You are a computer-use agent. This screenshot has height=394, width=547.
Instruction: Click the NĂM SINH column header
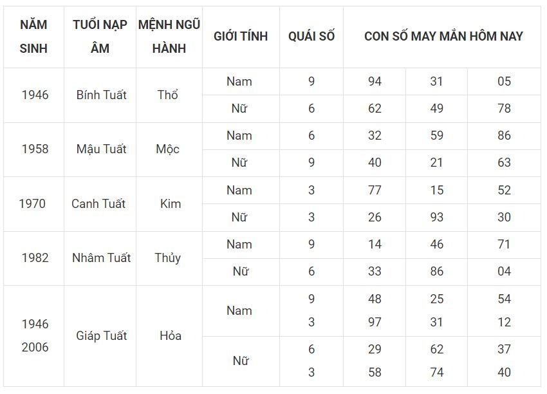point(33,37)
